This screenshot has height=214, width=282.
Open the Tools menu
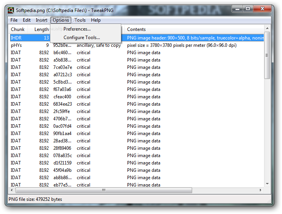click(x=80, y=20)
